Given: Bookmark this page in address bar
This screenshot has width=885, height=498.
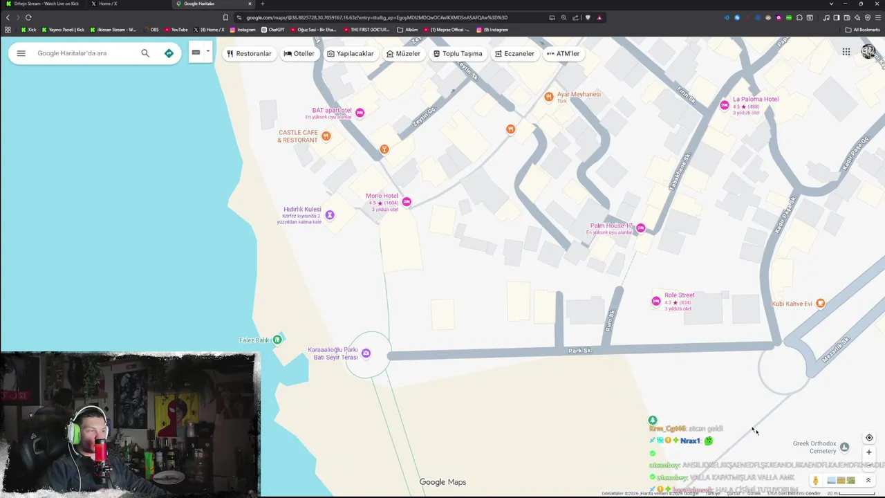Looking at the screenshot, I should [225, 17].
